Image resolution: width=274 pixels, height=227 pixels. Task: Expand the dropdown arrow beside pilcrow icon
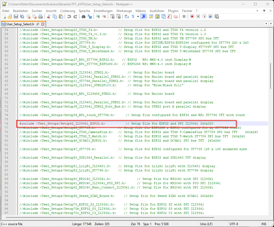(x=138, y=16)
